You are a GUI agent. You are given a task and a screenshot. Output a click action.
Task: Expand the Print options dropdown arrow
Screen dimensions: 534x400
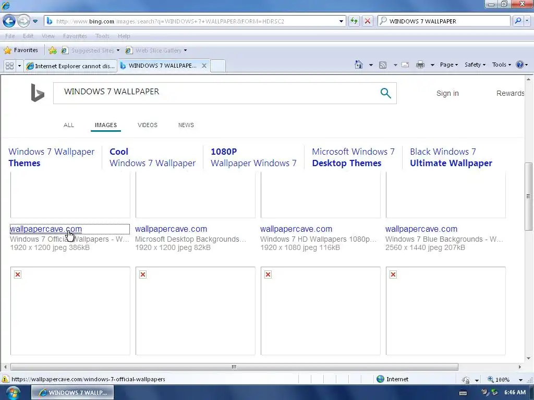click(x=432, y=65)
